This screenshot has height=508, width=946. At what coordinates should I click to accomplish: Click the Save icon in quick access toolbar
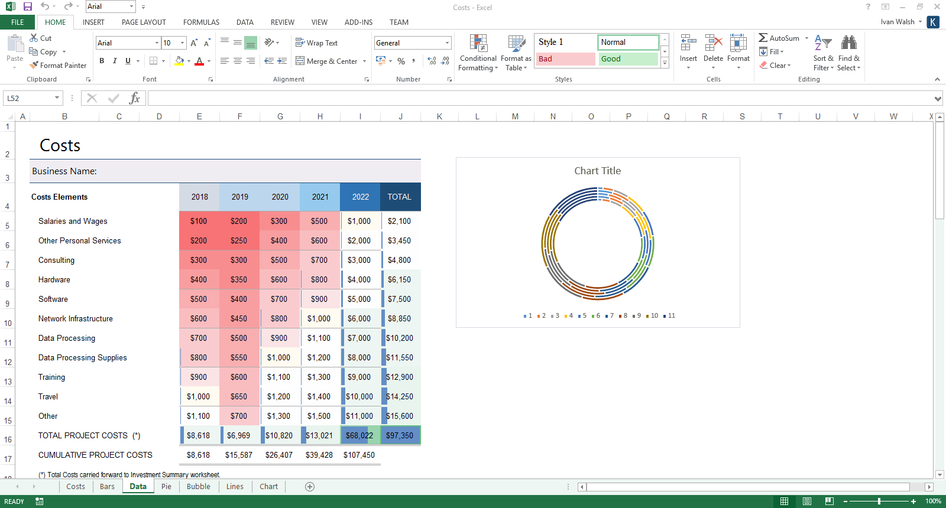[x=28, y=6]
